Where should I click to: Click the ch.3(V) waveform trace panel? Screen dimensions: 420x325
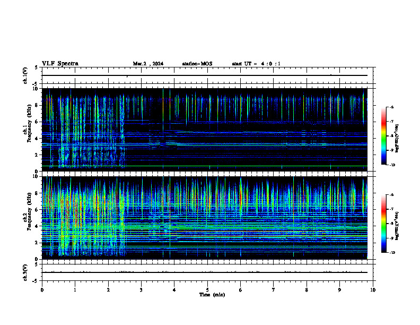coord(207,272)
